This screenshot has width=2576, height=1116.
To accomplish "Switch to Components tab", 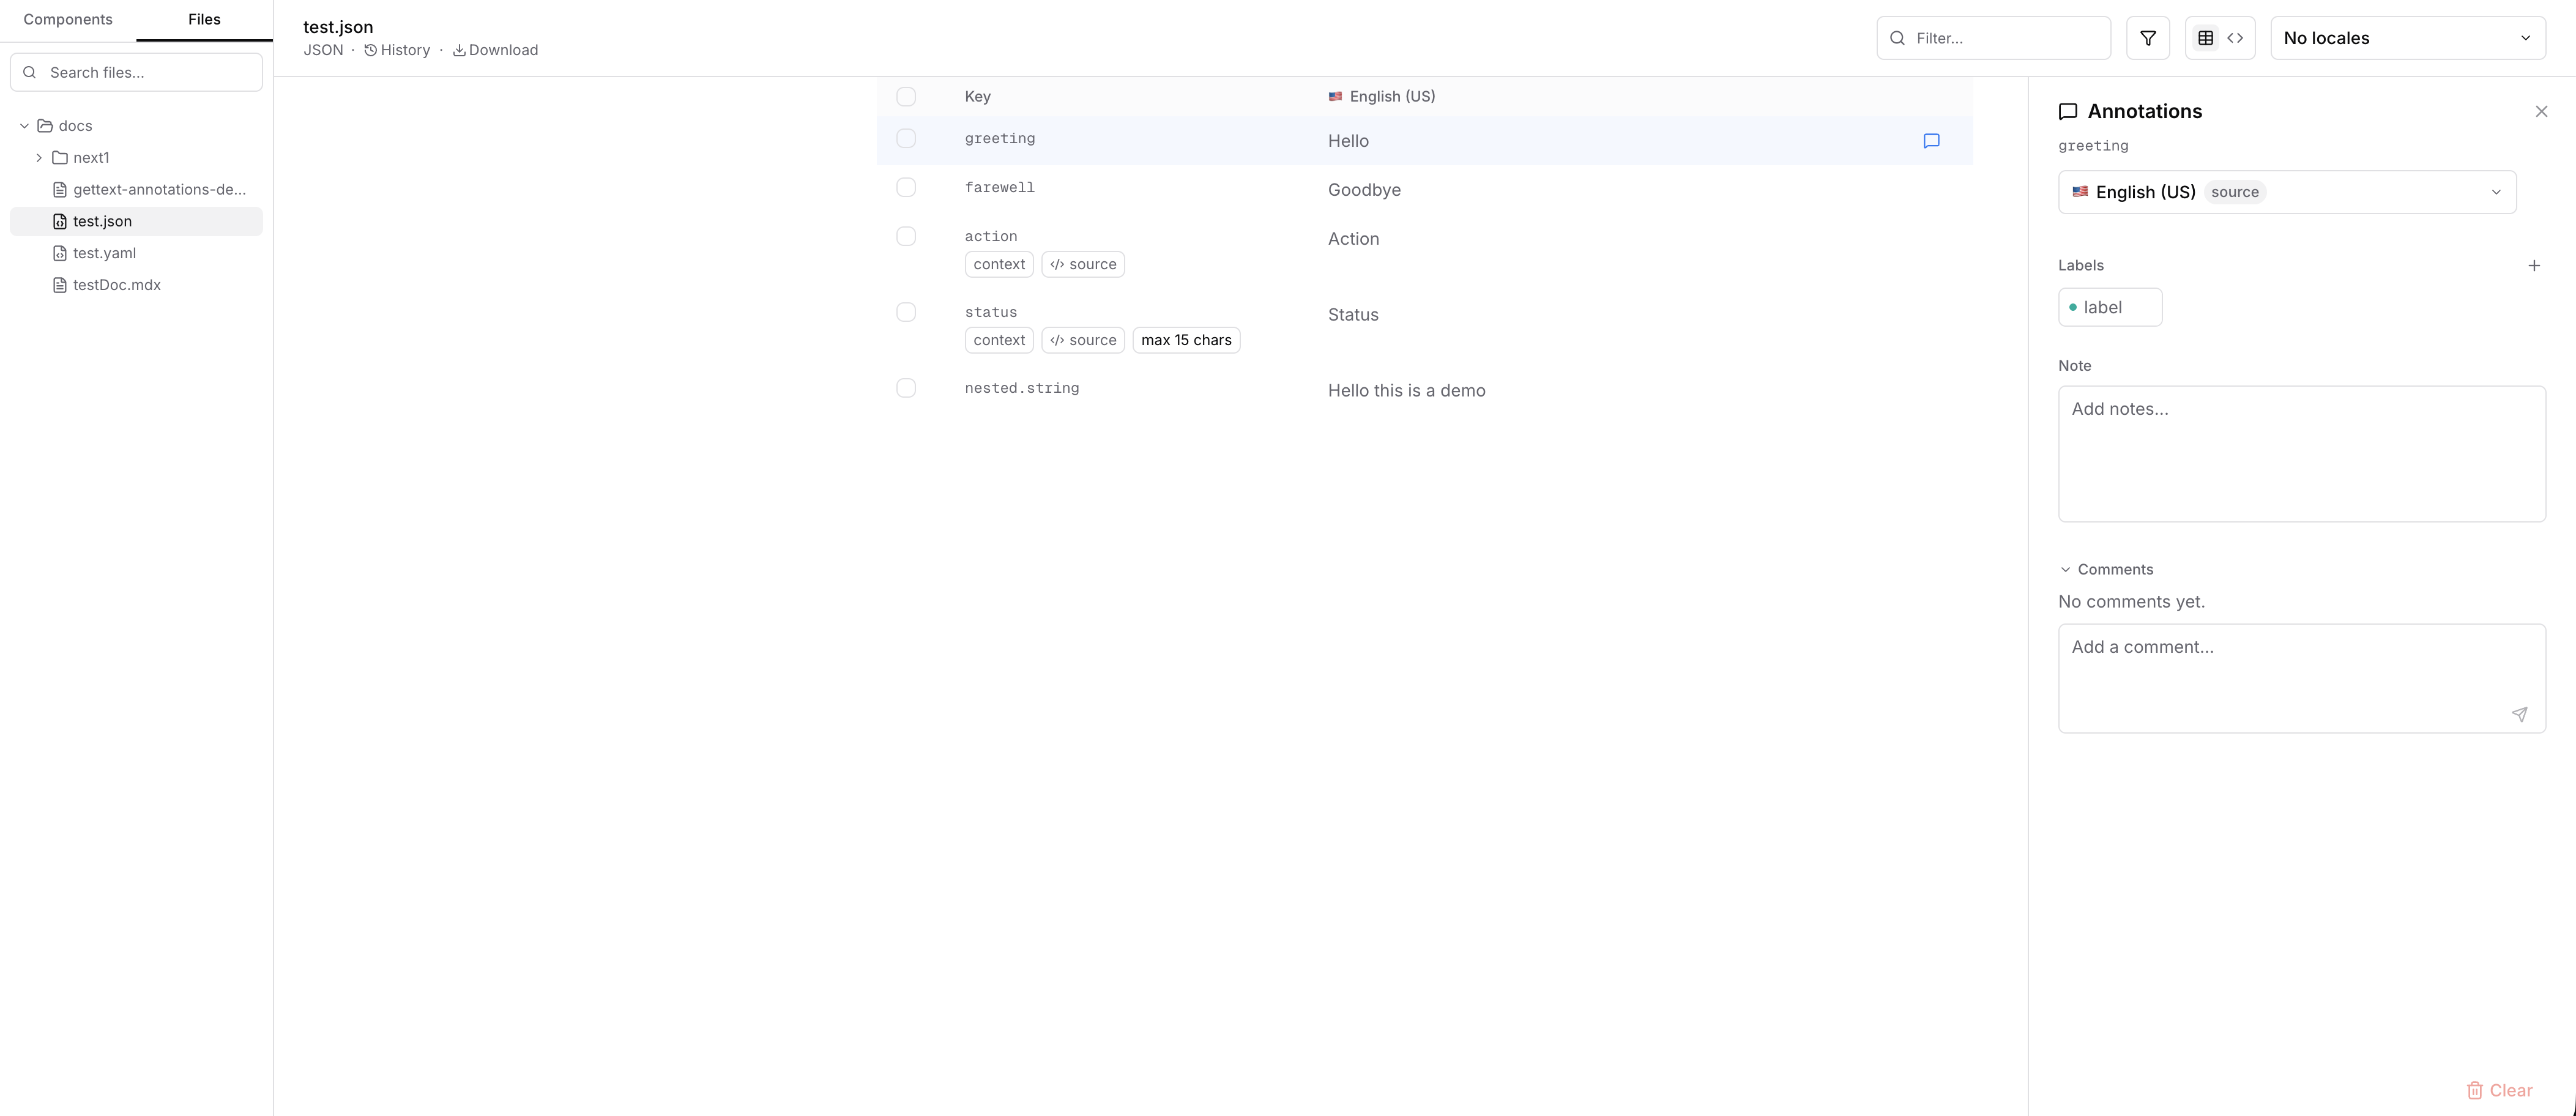I will coord(68,20).
